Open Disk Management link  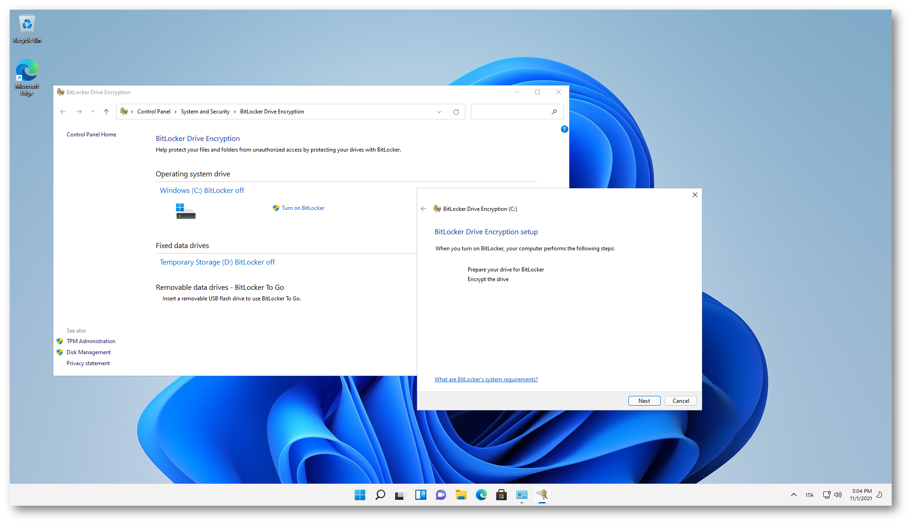pos(89,352)
